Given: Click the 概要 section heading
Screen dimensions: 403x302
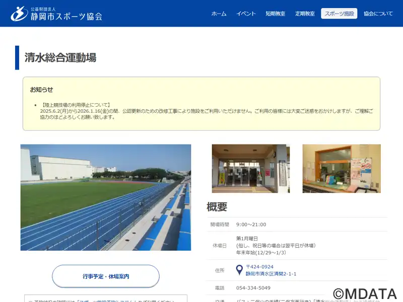Looking at the screenshot, I should point(217,207).
